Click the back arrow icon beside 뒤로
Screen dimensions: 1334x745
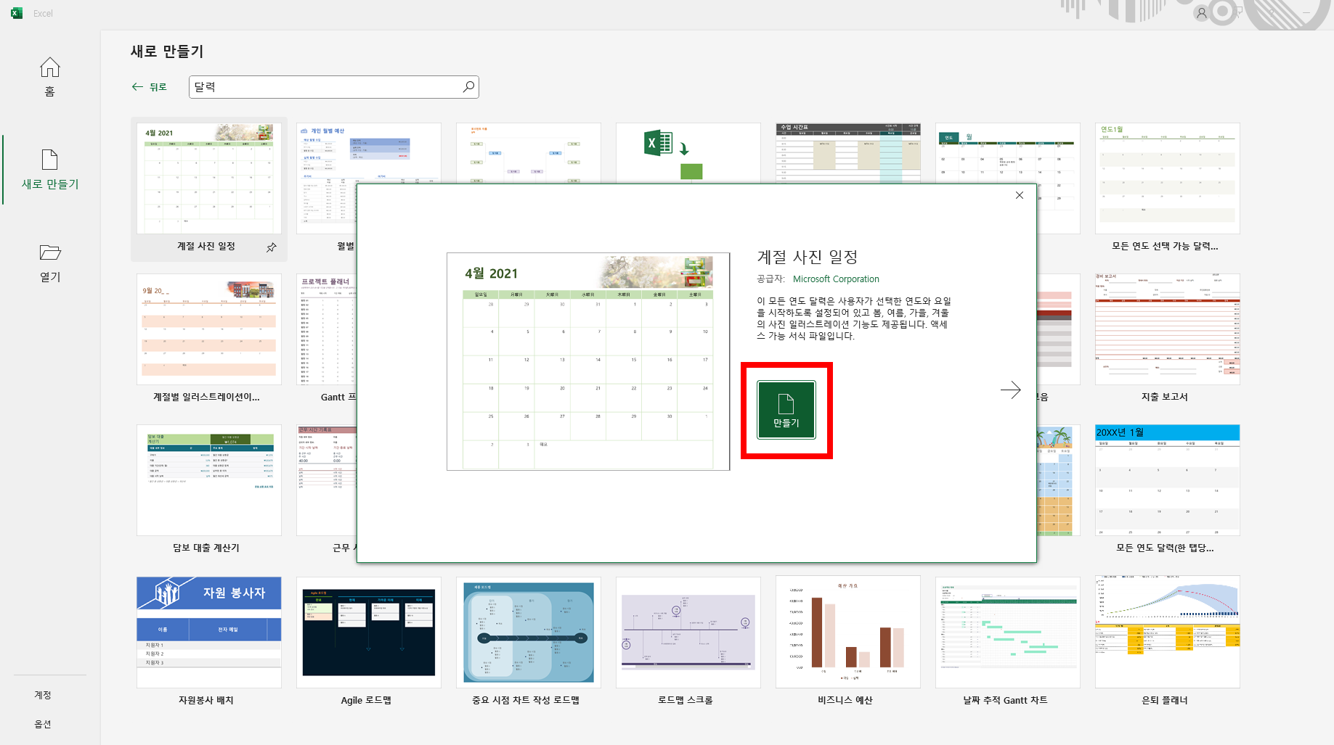coord(137,86)
